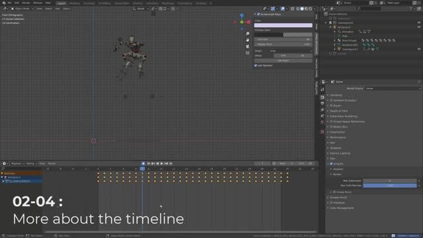Expand the Shadows panel
Screen dimensions: 423x238
click(x=336, y=148)
